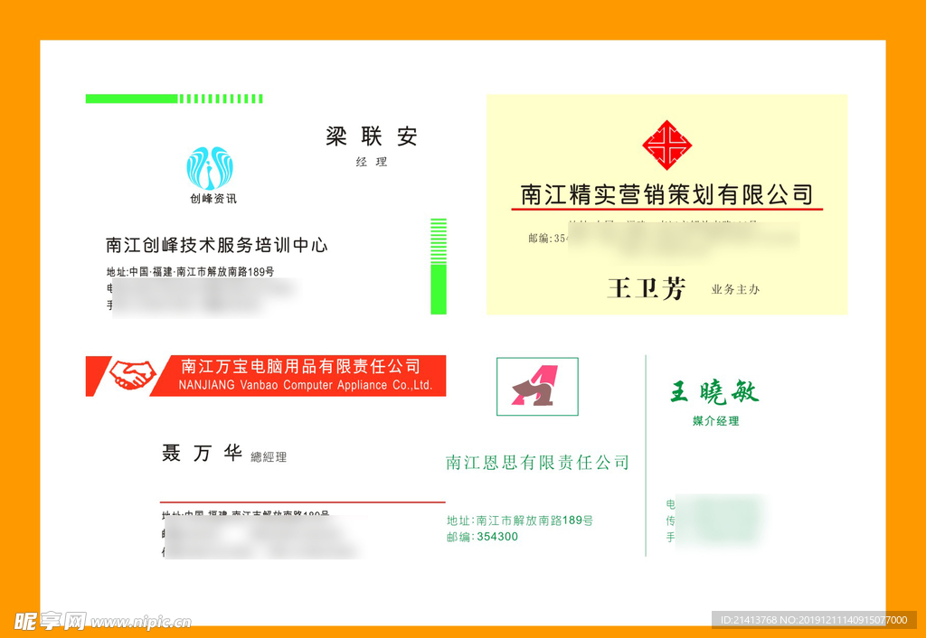Select the 媒介经理 job title
Screen dimensions: 926x638
point(715,421)
